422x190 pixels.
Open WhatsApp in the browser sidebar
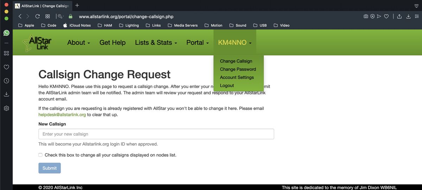(x=6, y=33)
